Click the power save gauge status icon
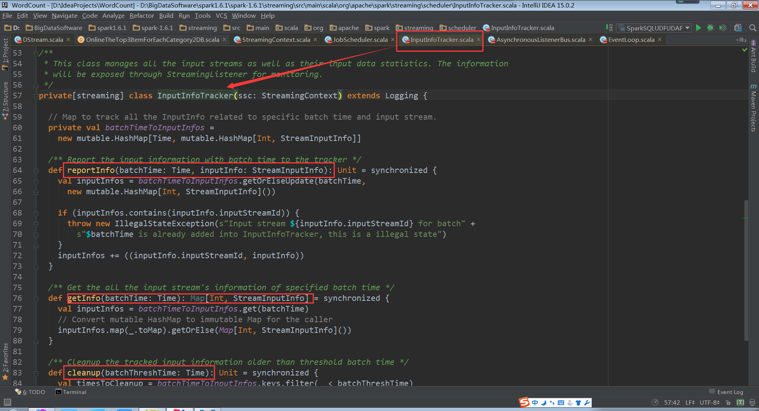The image size is (759, 411). pos(655,403)
